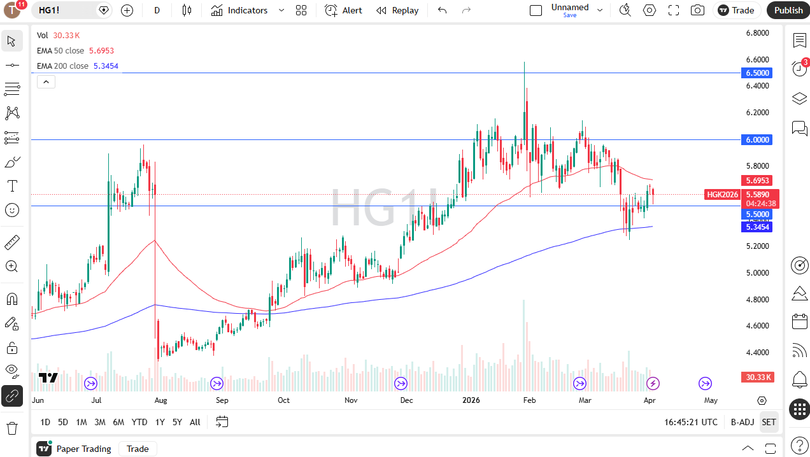Select the 6M date range
This screenshot has height=457, width=810.
point(118,422)
